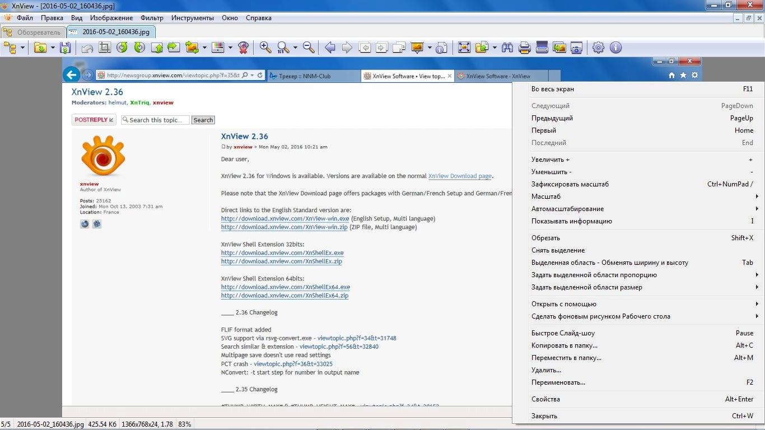Image resolution: width=765 pixels, height=430 pixels.
Task: Open the Browser tree view icon
Action: coord(10,48)
